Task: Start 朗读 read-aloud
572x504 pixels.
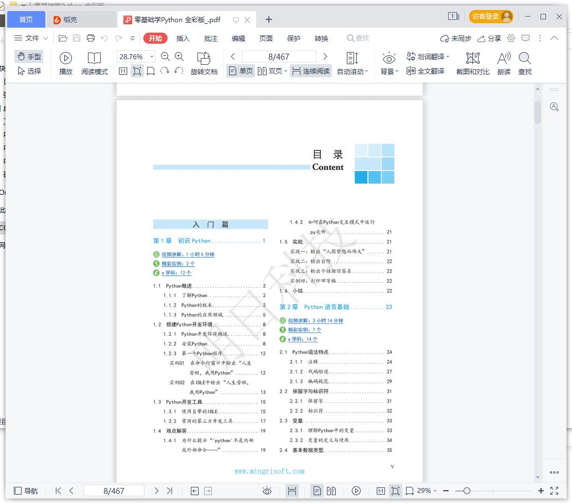Action: [x=504, y=64]
